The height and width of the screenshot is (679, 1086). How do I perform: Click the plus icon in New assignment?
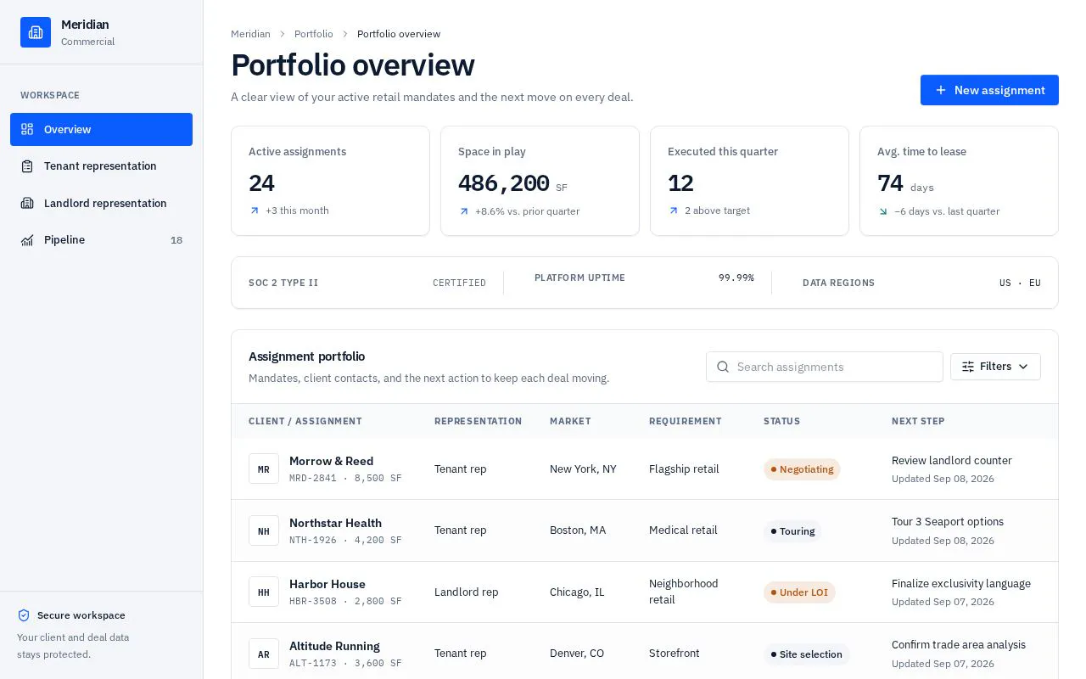[x=941, y=90]
